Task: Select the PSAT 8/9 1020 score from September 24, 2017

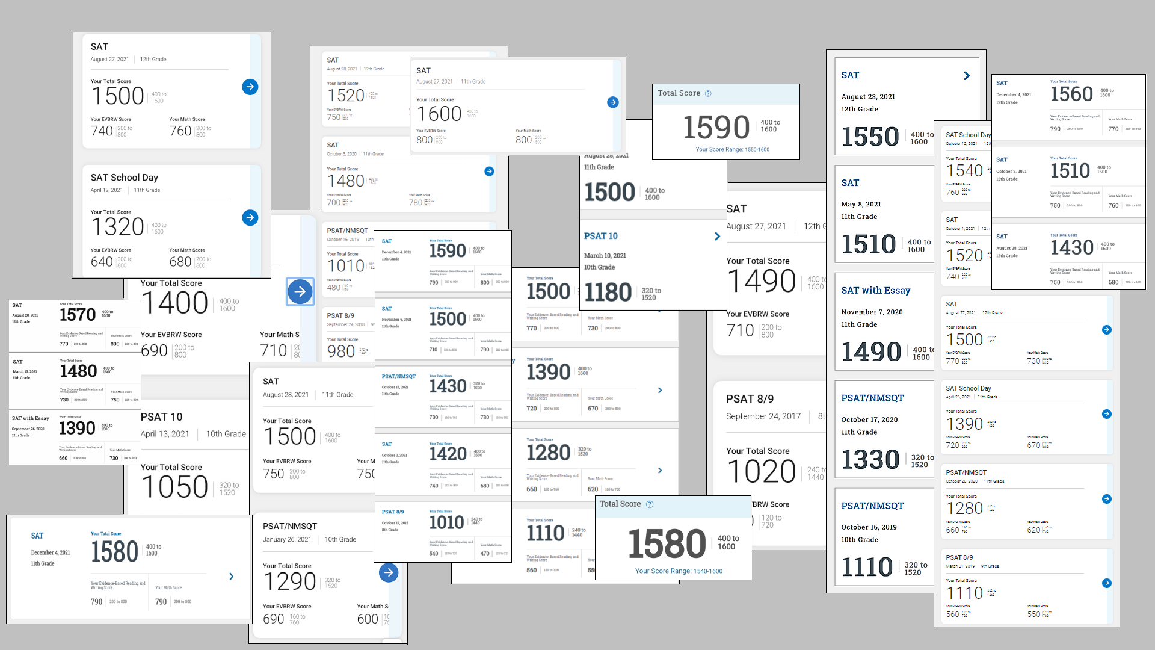Action: (x=762, y=472)
